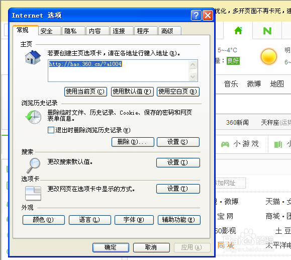This screenshot has width=291, height=260.
Task: Click the 辅助功能(E) button
Action: [179, 220]
